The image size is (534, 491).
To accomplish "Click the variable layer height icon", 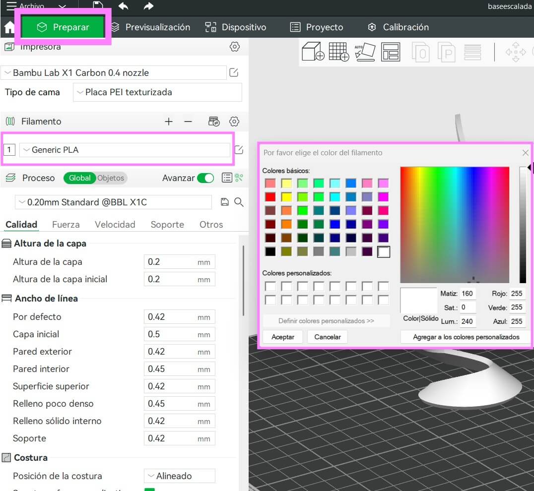I will click(472, 52).
